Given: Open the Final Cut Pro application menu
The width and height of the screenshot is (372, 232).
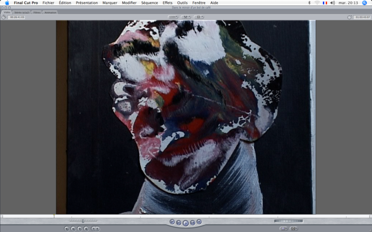Looking at the screenshot, I should [26, 3].
